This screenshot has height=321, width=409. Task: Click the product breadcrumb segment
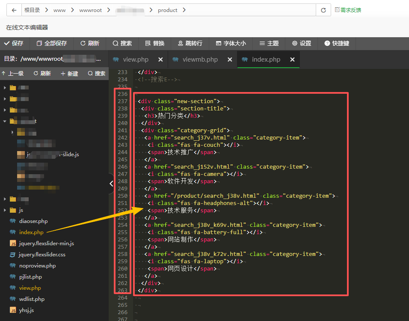[x=167, y=10]
